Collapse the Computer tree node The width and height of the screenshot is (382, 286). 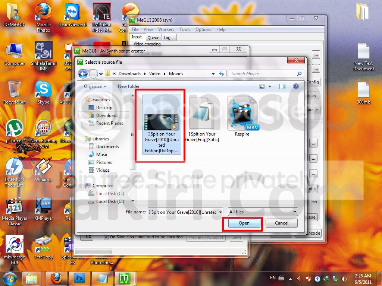tap(98, 186)
